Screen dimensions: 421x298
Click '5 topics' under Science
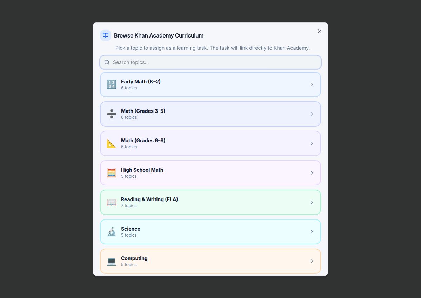pyautogui.click(x=129, y=235)
